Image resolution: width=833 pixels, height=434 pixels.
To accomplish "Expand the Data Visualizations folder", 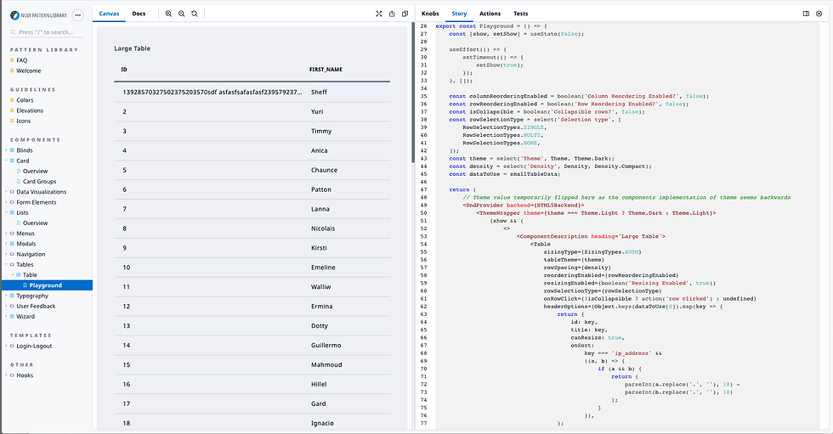I will (x=41, y=192).
